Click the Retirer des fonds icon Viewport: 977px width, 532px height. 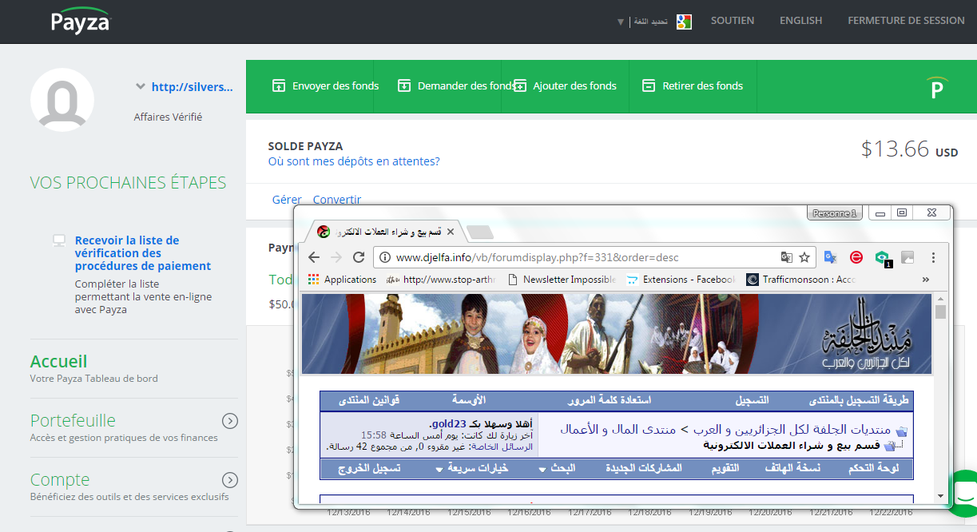coord(649,85)
